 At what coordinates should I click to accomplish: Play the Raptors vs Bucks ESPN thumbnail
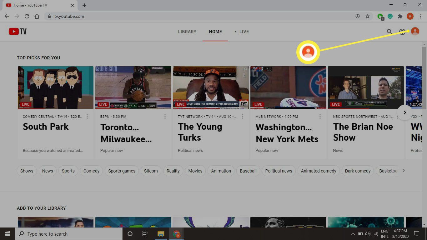[x=133, y=87]
